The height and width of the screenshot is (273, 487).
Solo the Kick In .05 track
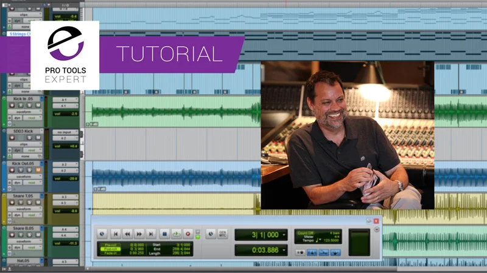click(29, 105)
